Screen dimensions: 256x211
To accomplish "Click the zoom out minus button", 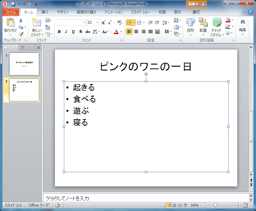I will coord(203,205).
